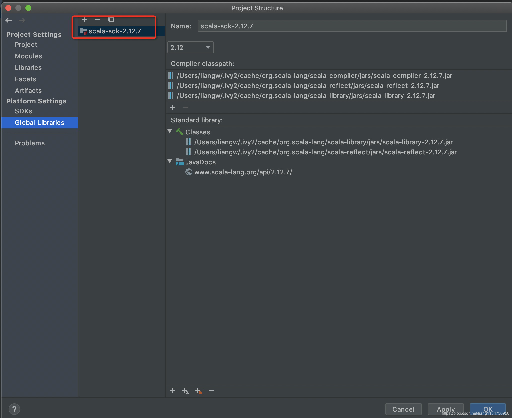This screenshot has width=512, height=418.
Task: Click the remove standard library root icon
Action: click(x=211, y=390)
